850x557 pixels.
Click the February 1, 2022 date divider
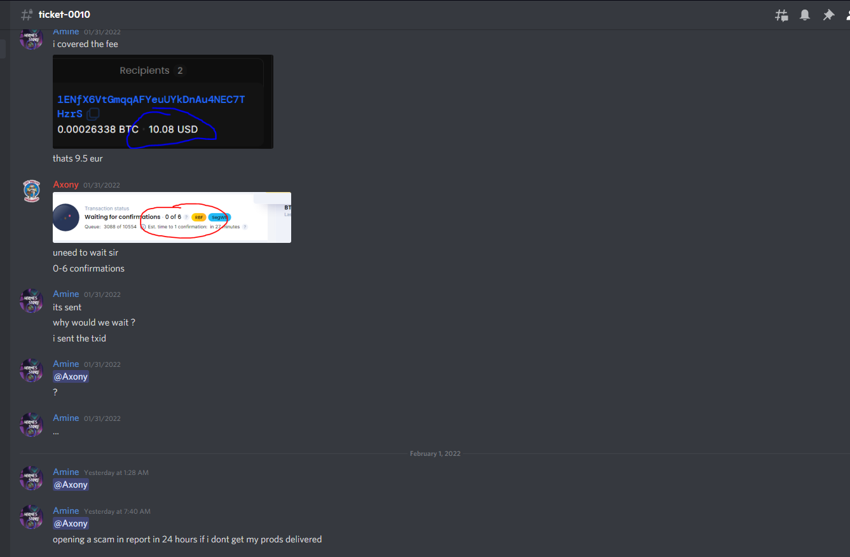pyautogui.click(x=435, y=453)
